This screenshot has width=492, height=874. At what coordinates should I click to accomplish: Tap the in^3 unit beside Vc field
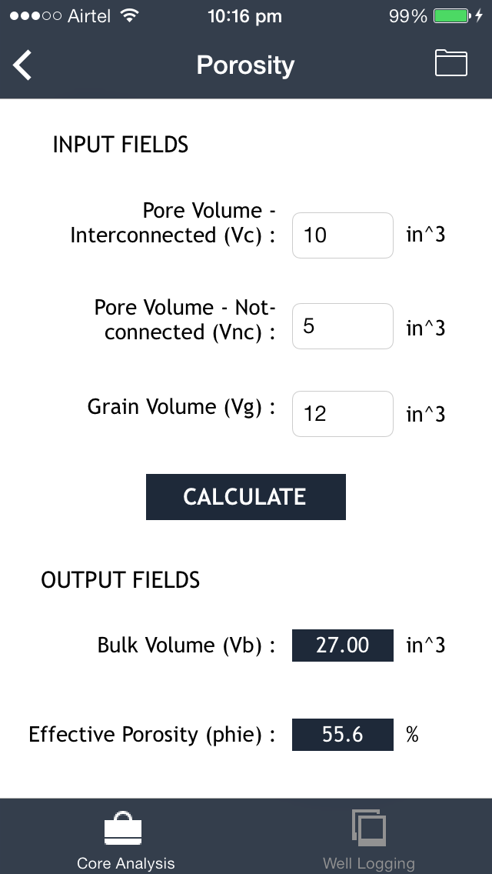click(x=426, y=235)
